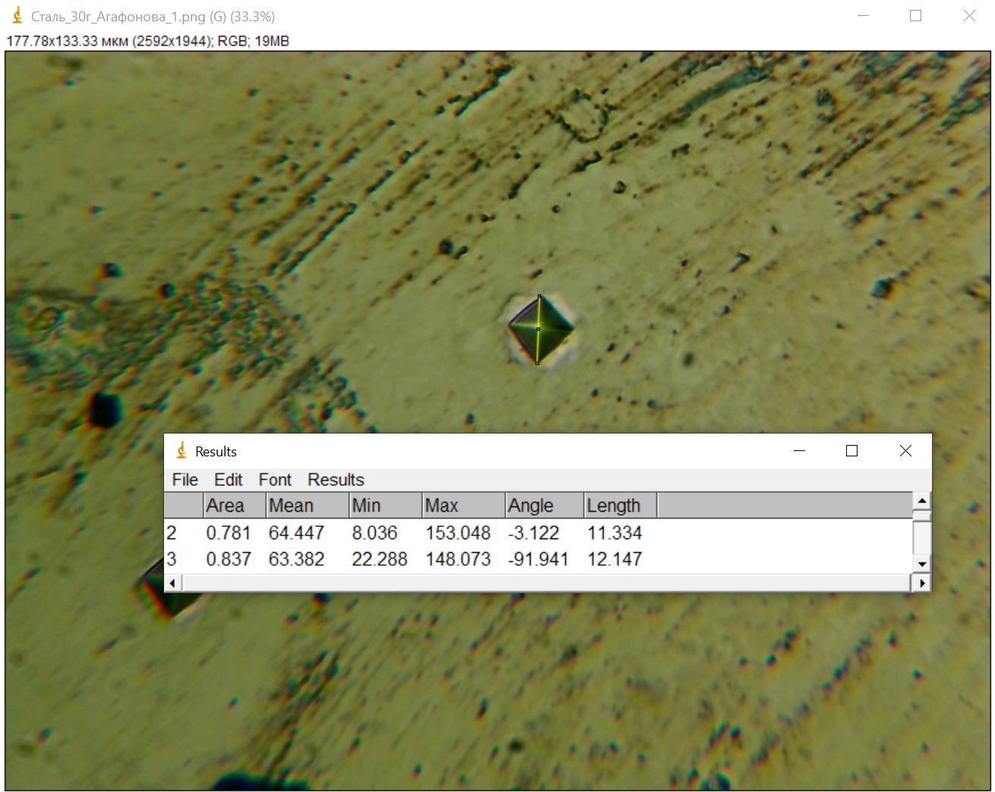Select Max value 153.048
Image resolution: width=995 pixels, height=792 pixels.
(458, 533)
